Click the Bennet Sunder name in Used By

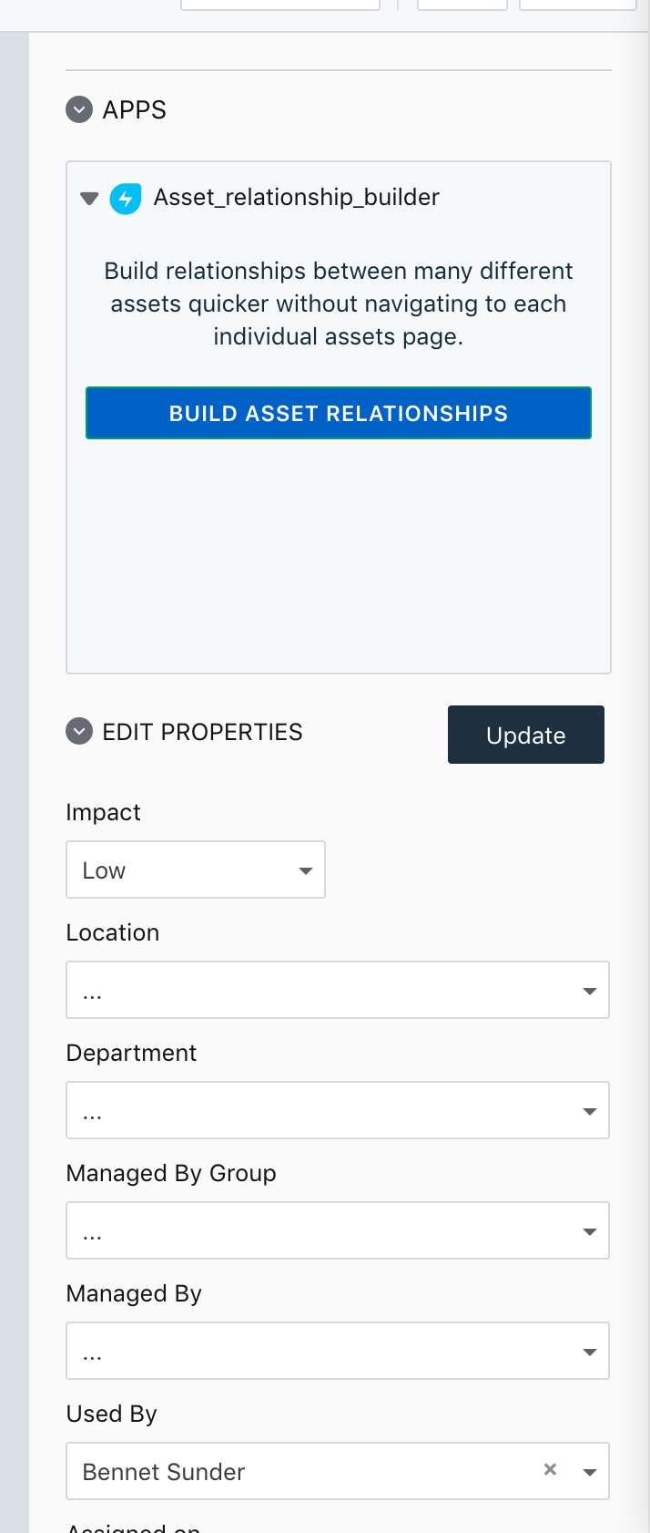pos(162,1471)
